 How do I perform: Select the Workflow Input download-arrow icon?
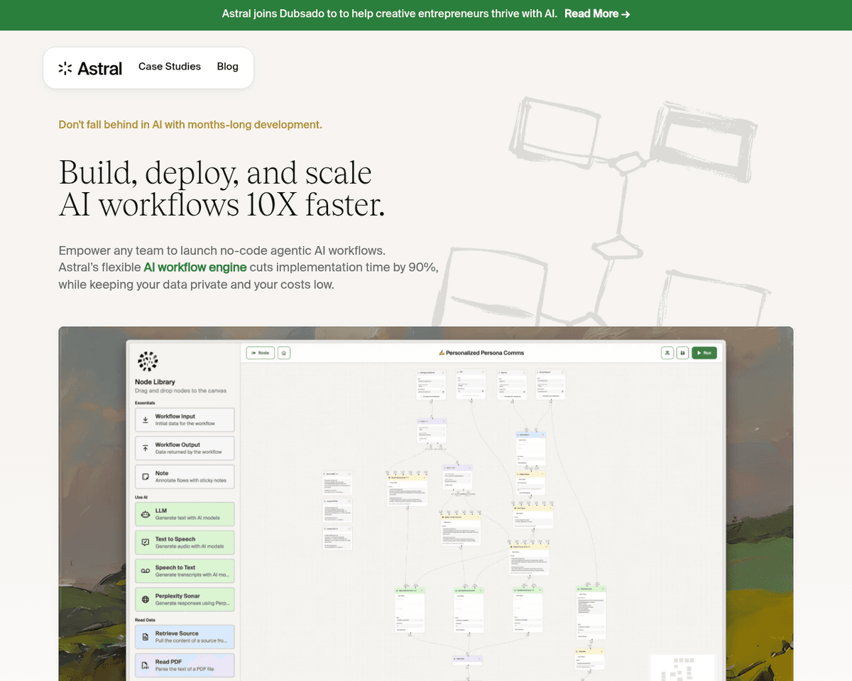pos(146,420)
